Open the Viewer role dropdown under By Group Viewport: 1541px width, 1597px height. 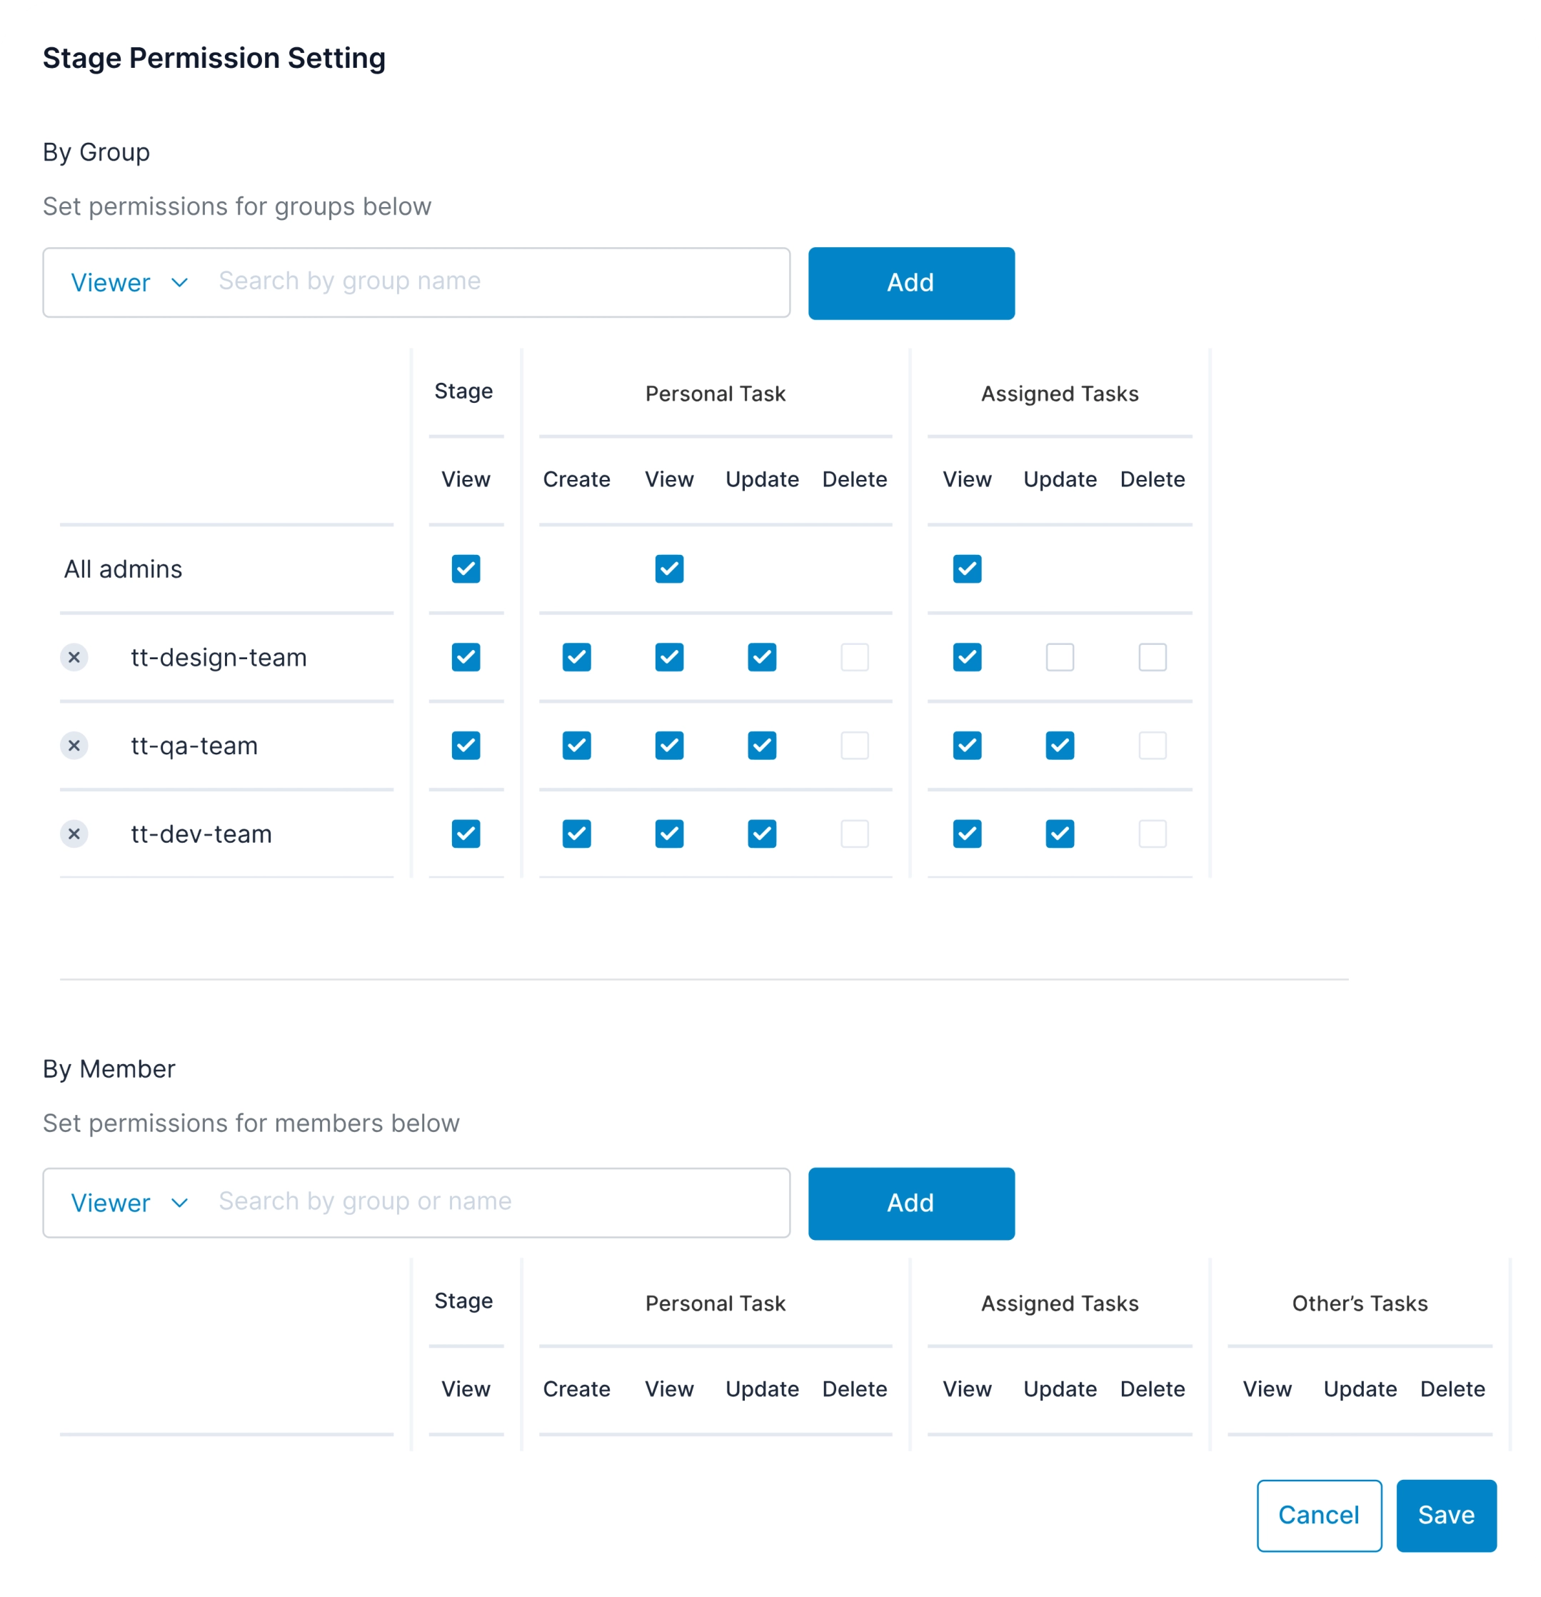point(129,282)
